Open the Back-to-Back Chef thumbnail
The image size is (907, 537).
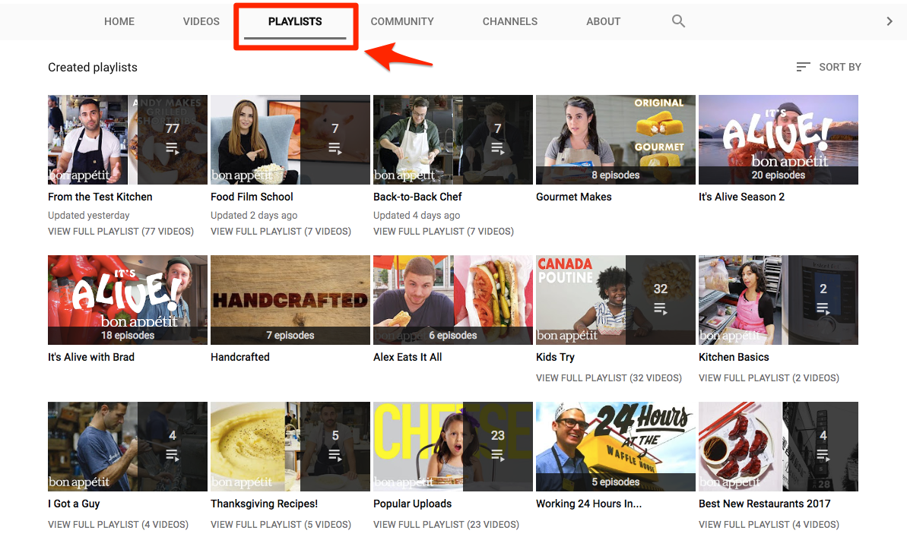click(453, 140)
